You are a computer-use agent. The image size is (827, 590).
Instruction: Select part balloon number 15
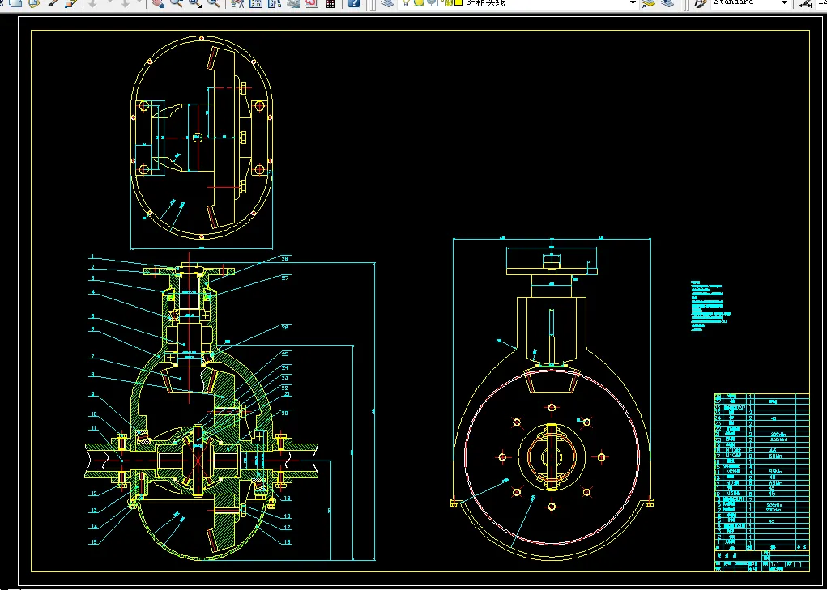coord(93,542)
